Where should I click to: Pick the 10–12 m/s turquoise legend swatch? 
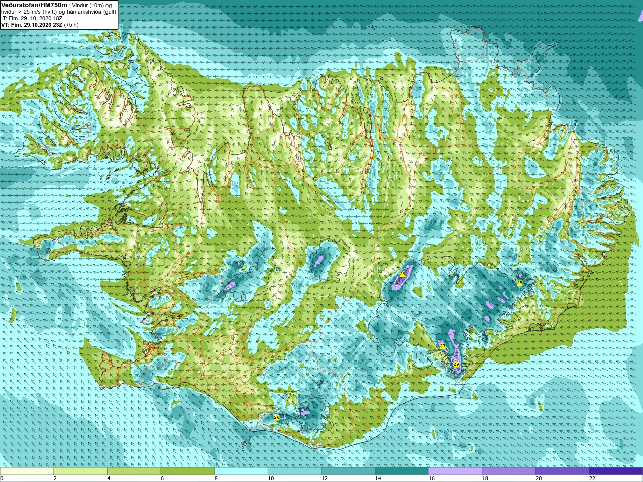coord(294,471)
